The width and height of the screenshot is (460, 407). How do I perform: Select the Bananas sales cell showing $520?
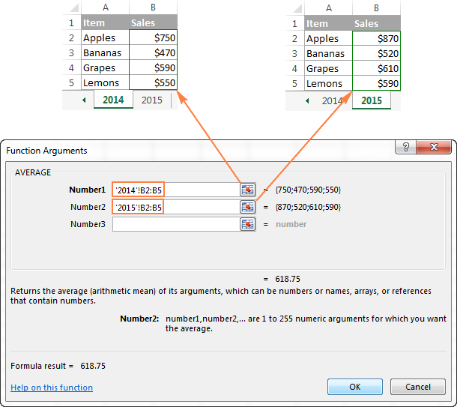(377, 53)
